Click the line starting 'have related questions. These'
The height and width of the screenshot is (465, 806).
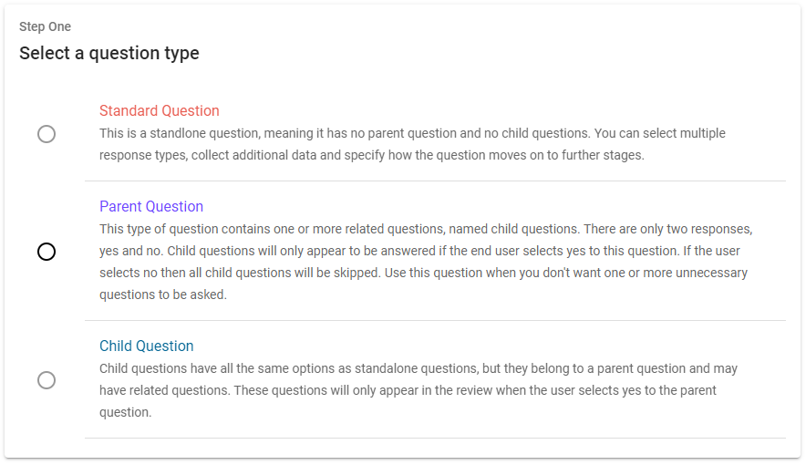click(408, 390)
